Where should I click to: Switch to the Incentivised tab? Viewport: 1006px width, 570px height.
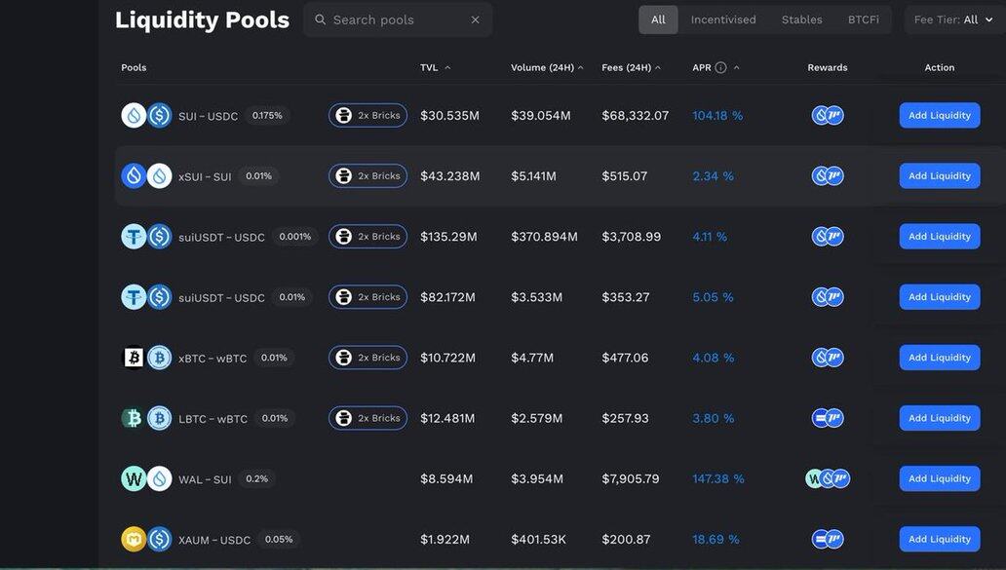coord(723,19)
